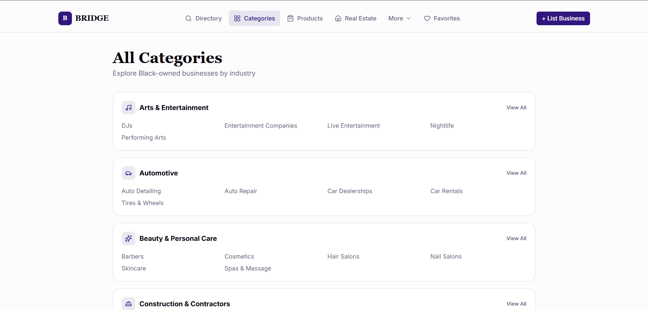Click the Directory search magnifier icon
648x310 pixels.
tap(189, 18)
